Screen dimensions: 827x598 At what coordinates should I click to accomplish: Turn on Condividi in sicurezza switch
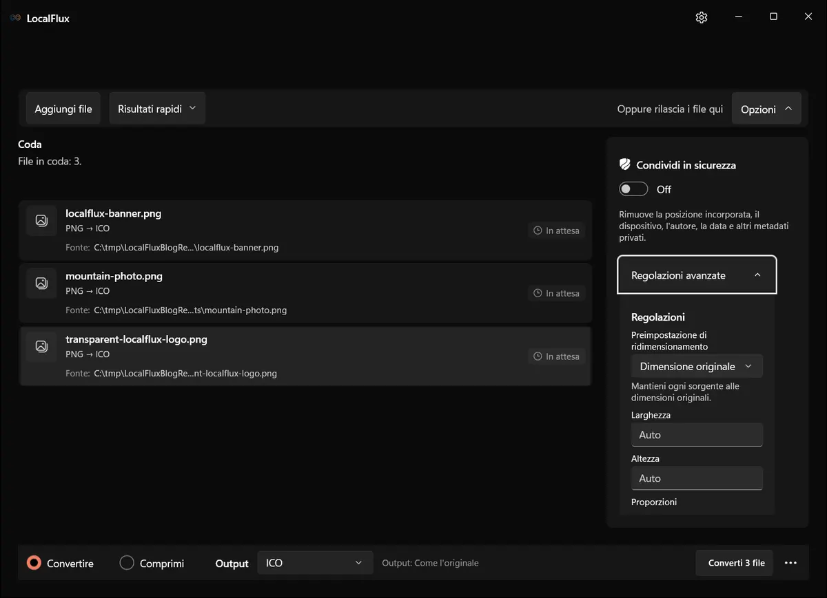(633, 189)
